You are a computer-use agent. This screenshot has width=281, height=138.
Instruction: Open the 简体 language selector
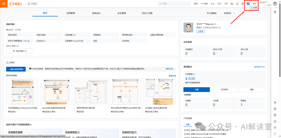[254, 4]
